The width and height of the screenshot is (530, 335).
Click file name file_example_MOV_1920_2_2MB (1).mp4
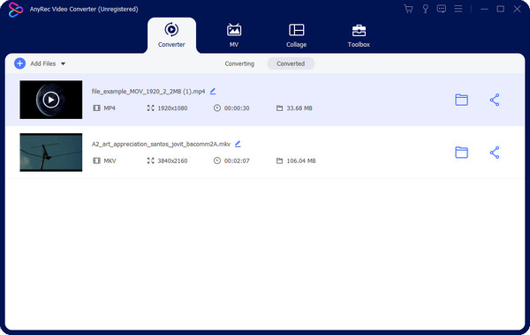point(148,92)
